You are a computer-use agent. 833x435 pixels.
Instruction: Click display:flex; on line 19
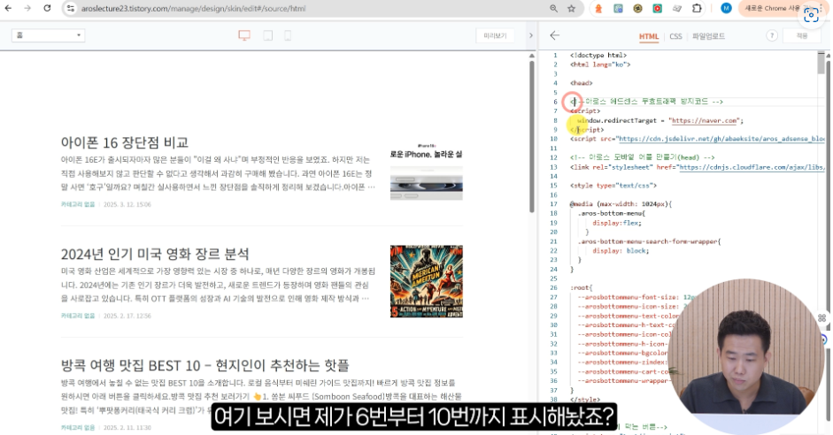click(617, 223)
